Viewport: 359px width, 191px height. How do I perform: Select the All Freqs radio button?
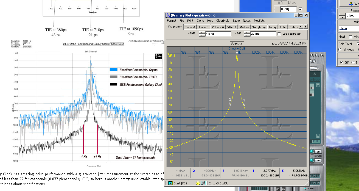click(340, 49)
